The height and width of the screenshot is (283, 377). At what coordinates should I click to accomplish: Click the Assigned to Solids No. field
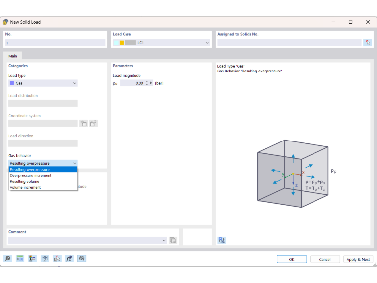coord(289,43)
